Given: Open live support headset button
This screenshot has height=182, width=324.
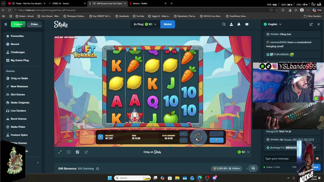Looking at the screenshot, I should point(253,168).
